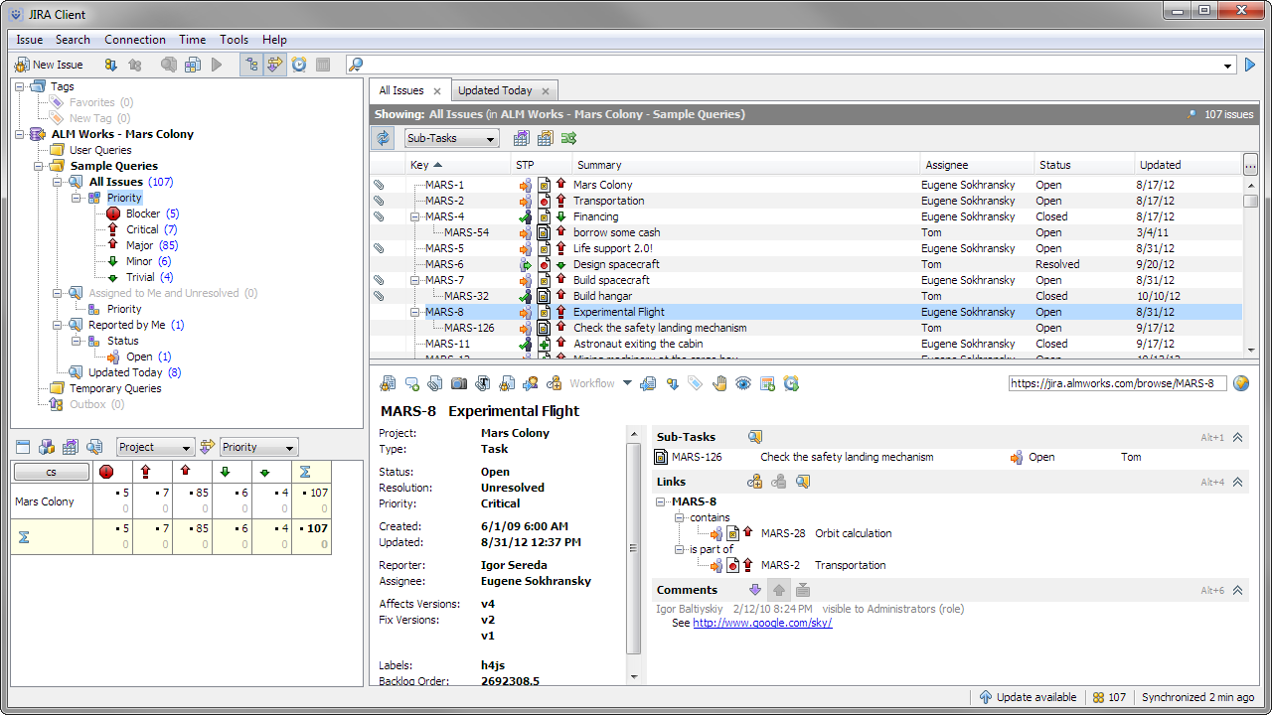This screenshot has height=715, width=1272.
Task: Collapse the ALM Works - Mars Colony node
Action: tap(20, 134)
